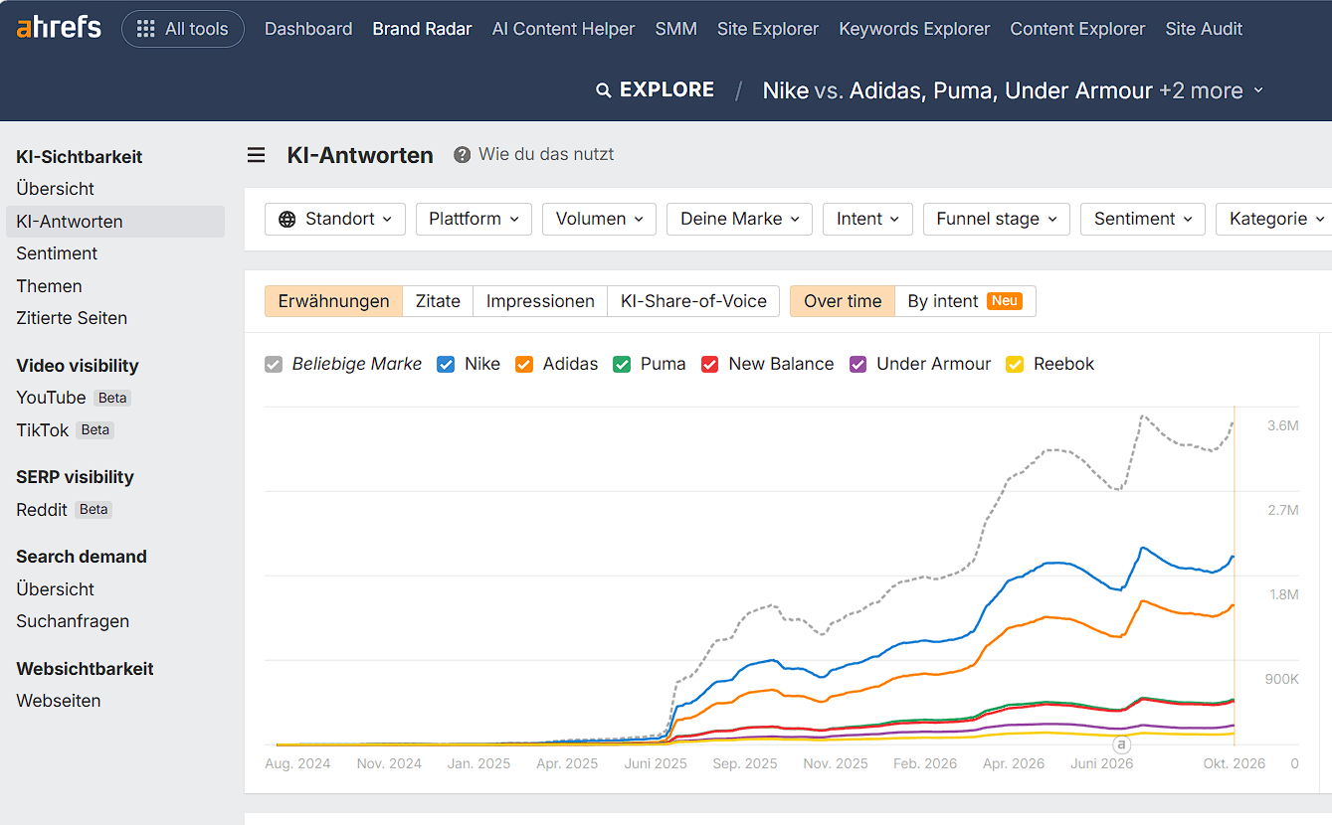Click the Explore search magnifier icon
The height and width of the screenshot is (825, 1332).
pos(603,90)
